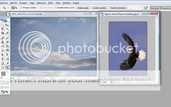Click scroll up arrow in aguila calva window

tap(157, 18)
